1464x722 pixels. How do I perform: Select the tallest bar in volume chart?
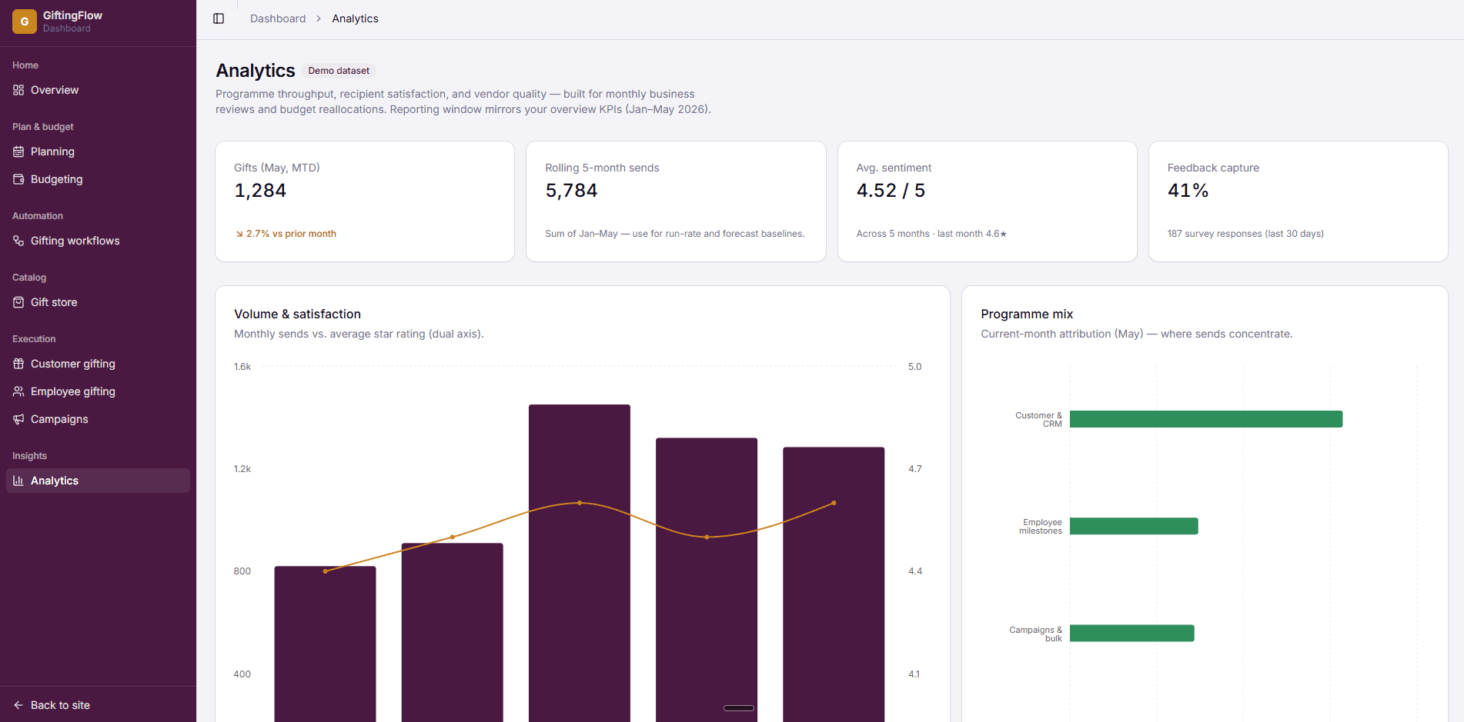(580, 563)
